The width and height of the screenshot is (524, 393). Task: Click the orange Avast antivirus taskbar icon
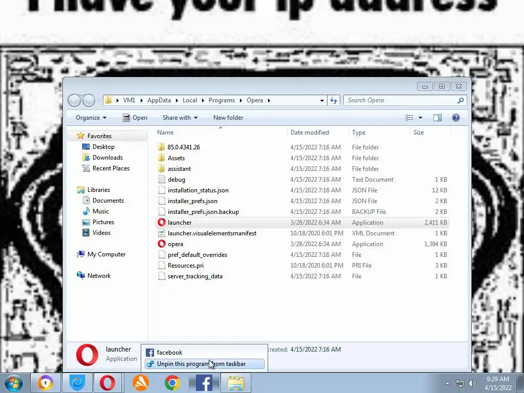(140, 383)
